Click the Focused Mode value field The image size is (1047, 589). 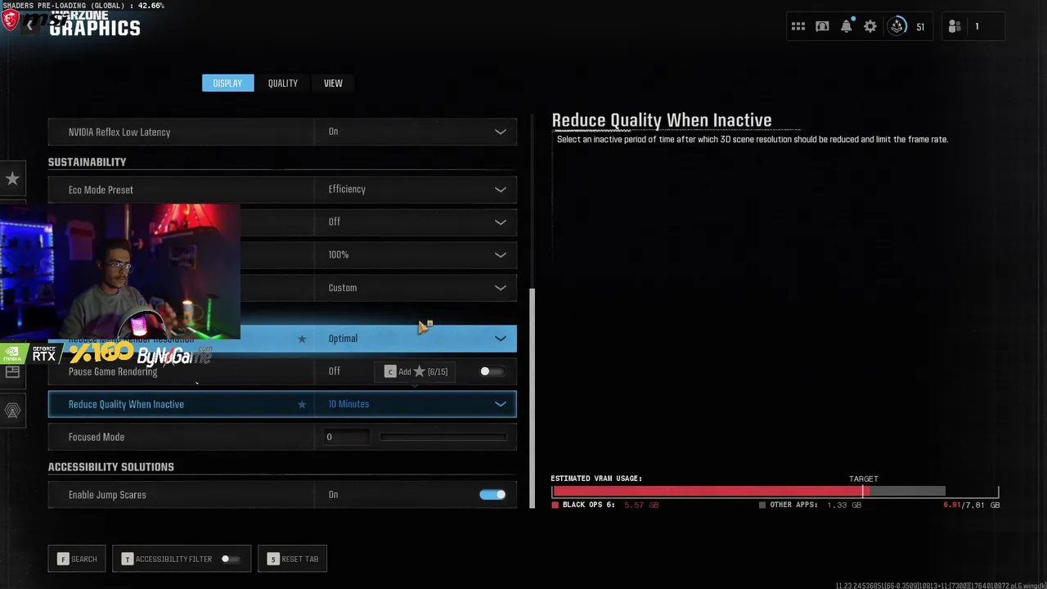[x=346, y=437]
